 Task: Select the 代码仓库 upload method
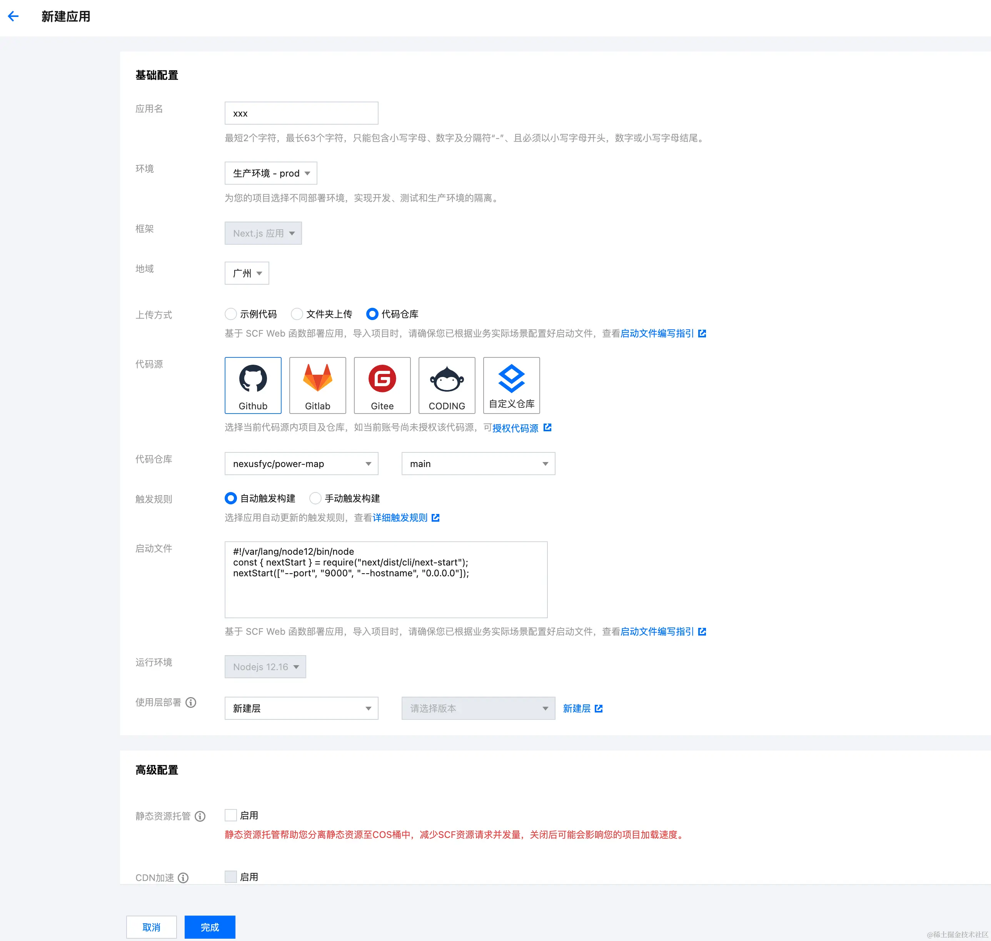(372, 314)
